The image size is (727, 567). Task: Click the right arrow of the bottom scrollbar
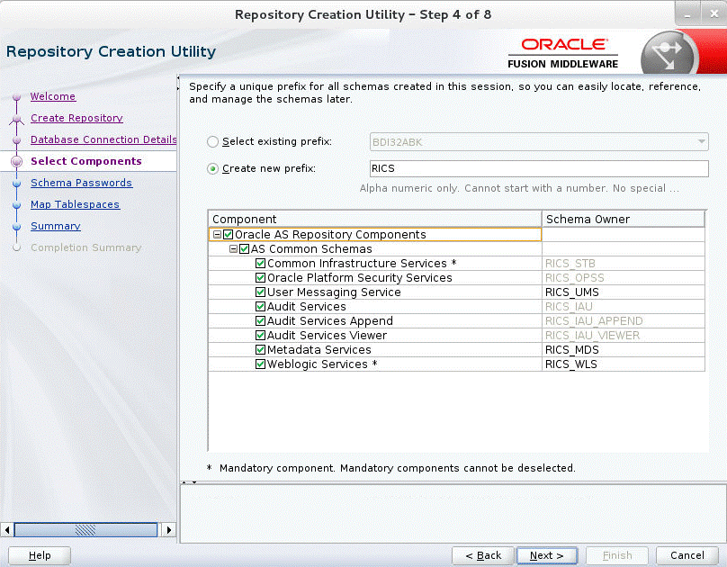point(169,529)
